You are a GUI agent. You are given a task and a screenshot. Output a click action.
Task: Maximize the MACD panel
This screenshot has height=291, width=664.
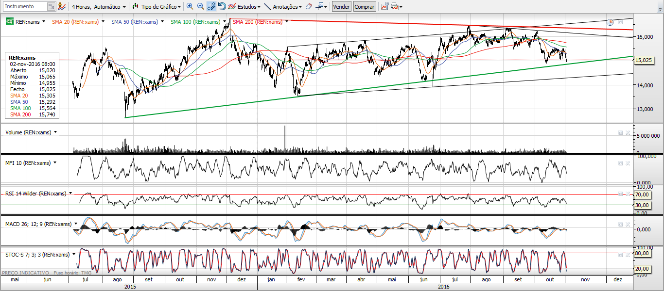coord(620,224)
